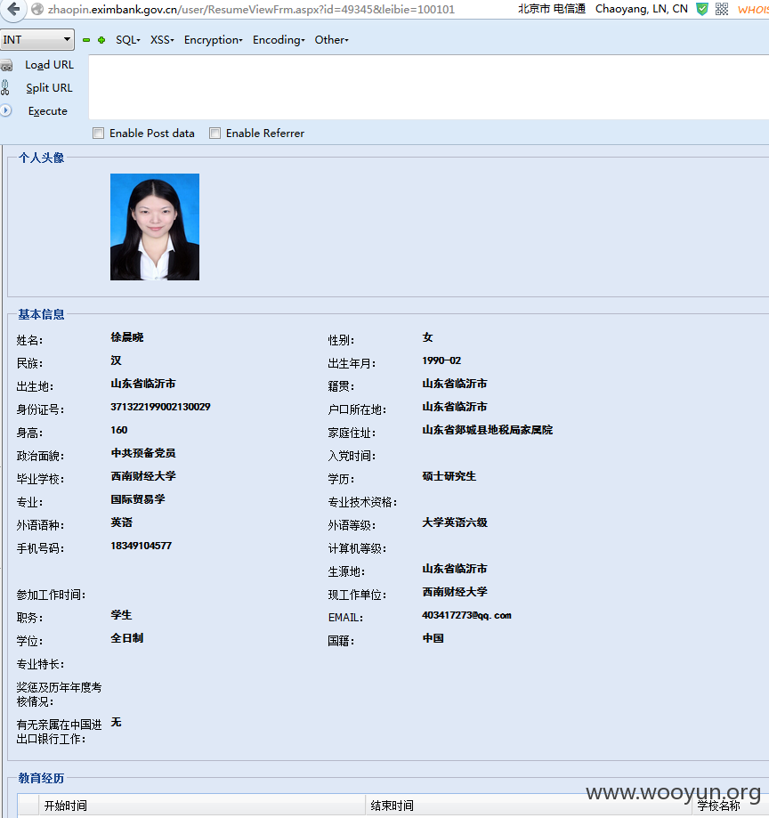Click the 职务 value 学生
The height and width of the screenshot is (818, 769).
tap(121, 615)
